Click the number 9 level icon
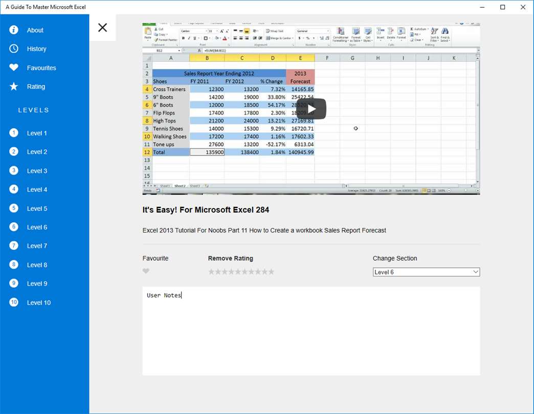The image size is (534, 414). 14,283
